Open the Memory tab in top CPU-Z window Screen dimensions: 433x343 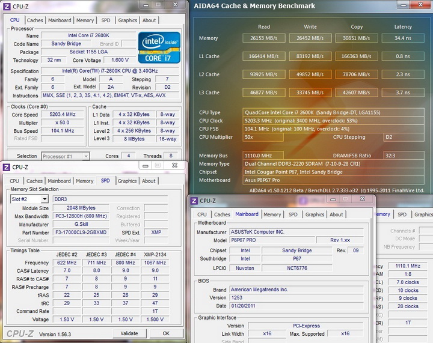85,20
